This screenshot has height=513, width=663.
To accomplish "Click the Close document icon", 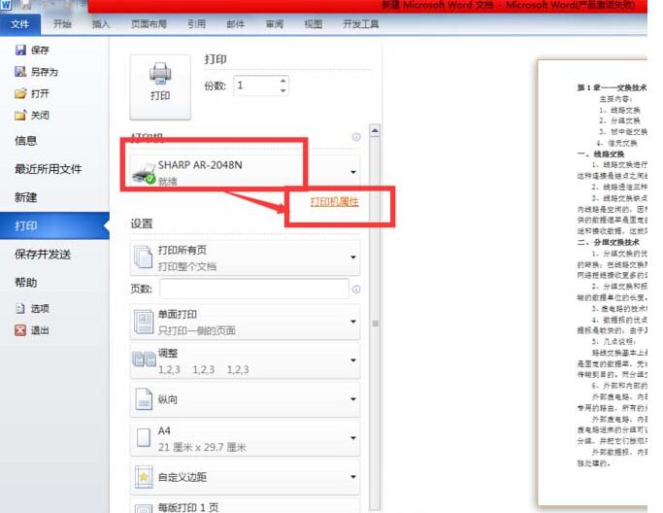I will click(20, 115).
